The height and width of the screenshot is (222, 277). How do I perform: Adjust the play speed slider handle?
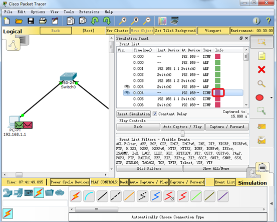183,134
